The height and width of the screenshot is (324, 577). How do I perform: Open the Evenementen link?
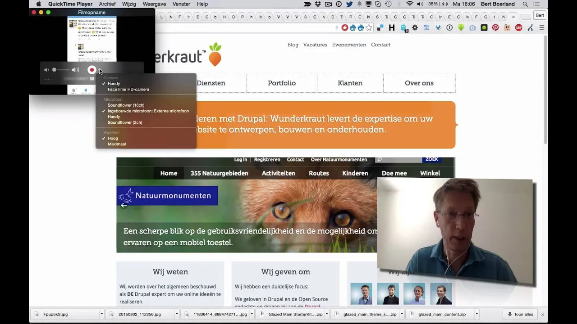349,45
